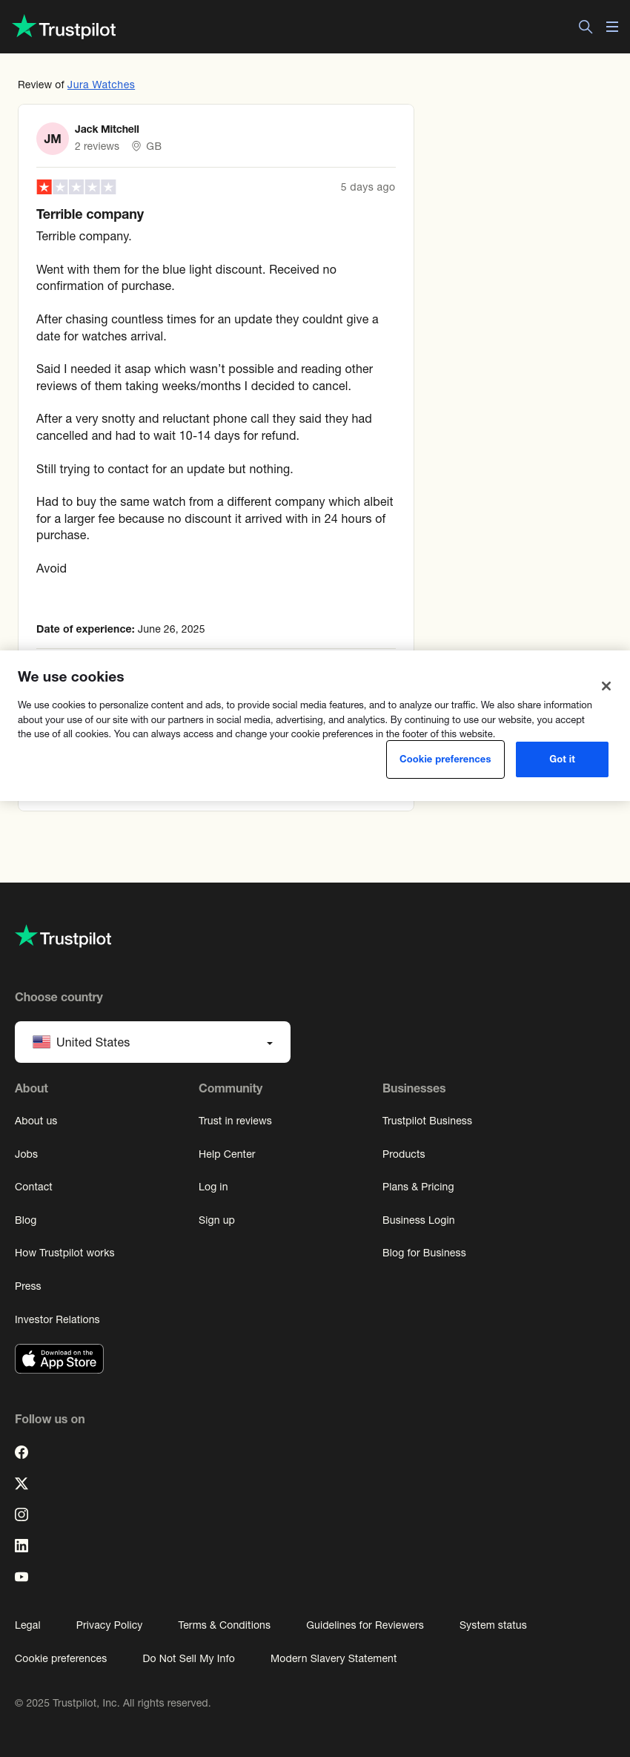Image resolution: width=630 pixels, height=1757 pixels.
Task: Open Do Not Sell My Info link
Action: (x=188, y=1658)
